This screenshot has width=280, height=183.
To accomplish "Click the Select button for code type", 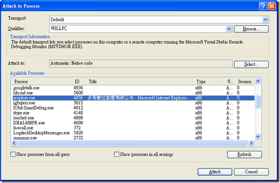I will [251, 64].
